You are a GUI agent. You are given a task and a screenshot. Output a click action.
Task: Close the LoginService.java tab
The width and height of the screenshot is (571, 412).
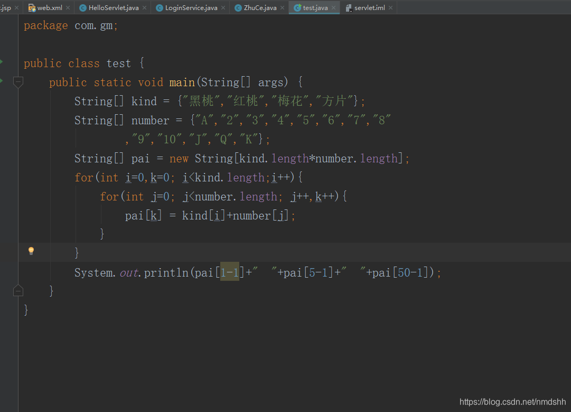tap(223, 7)
